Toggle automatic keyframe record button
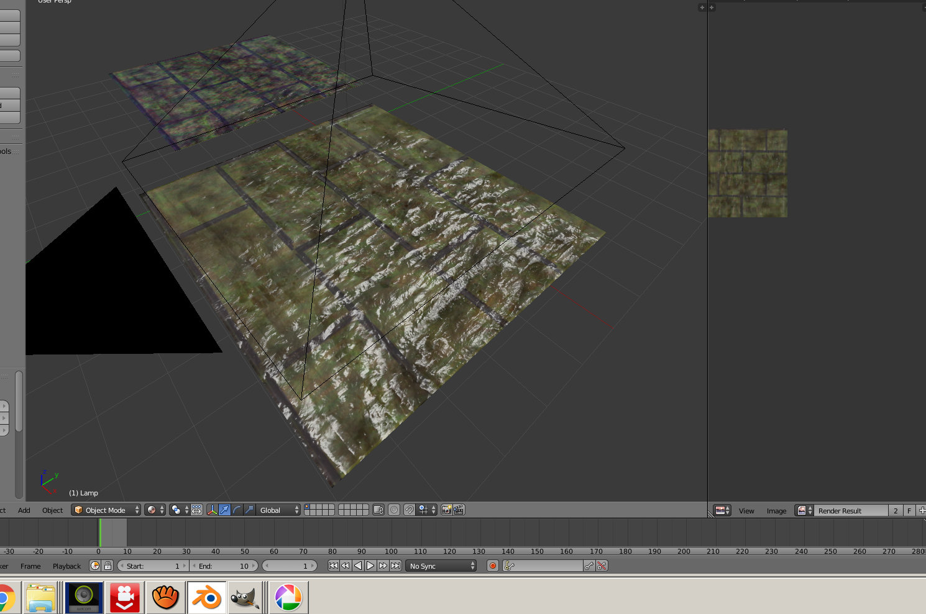Viewport: 926px width, 614px height. 493,566
